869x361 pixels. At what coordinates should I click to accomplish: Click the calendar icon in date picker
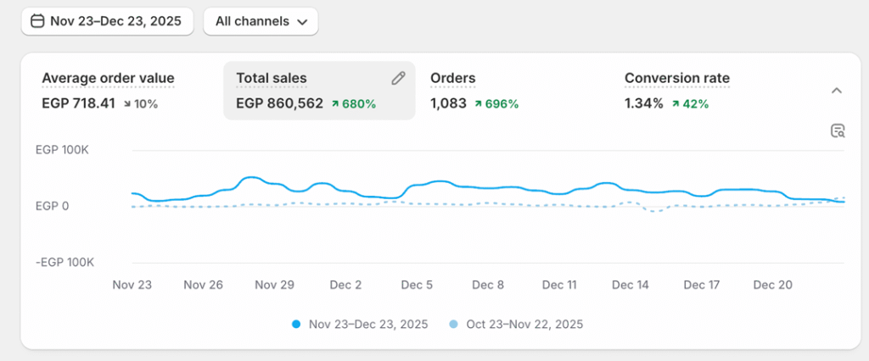pyautogui.click(x=37, y=21)
